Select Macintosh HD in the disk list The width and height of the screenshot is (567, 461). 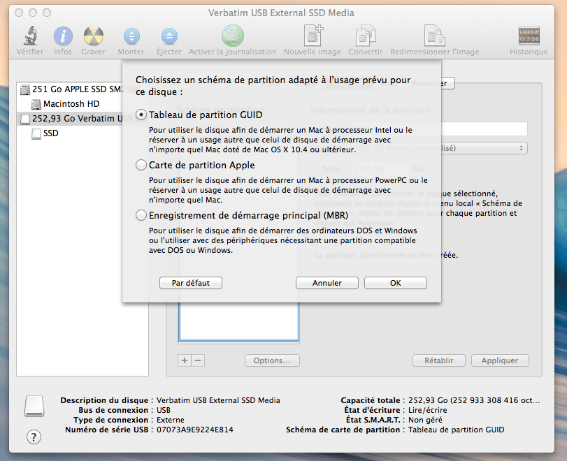point(71,104)
